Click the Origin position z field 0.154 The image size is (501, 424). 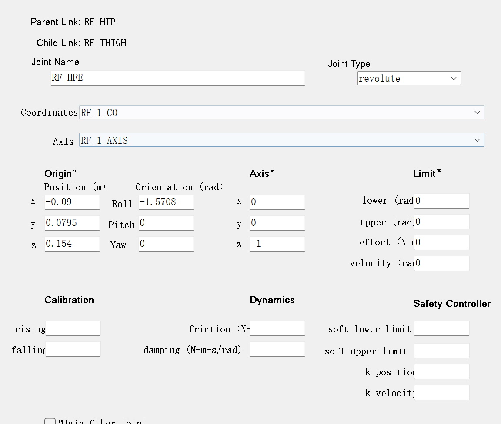coord(72,244)
